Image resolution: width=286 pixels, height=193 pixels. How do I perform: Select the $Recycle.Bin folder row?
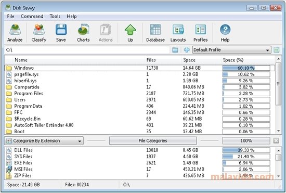pyautogui.click(x=139, y=119)
